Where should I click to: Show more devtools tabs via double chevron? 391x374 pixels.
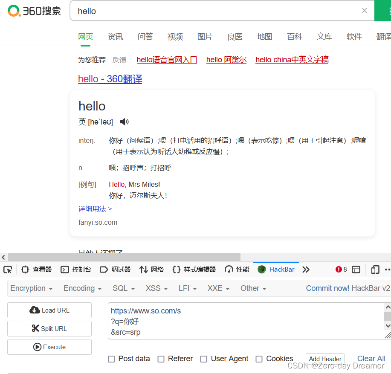tap(306, 270)
